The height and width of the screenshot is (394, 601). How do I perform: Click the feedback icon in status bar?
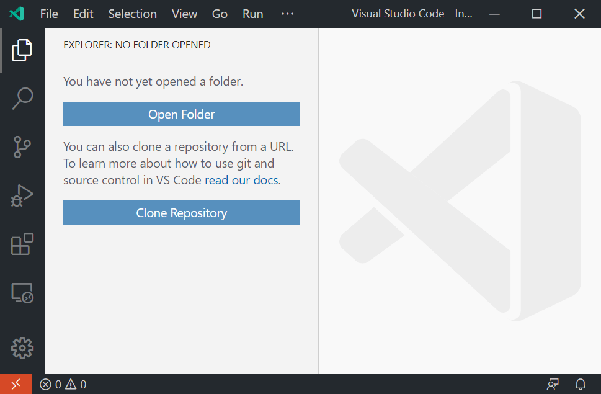click(552, 384)
